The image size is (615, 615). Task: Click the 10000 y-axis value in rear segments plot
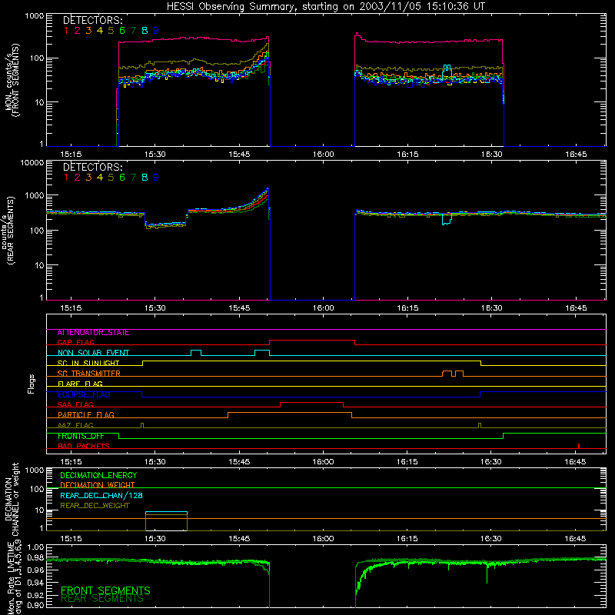(32, 162)
